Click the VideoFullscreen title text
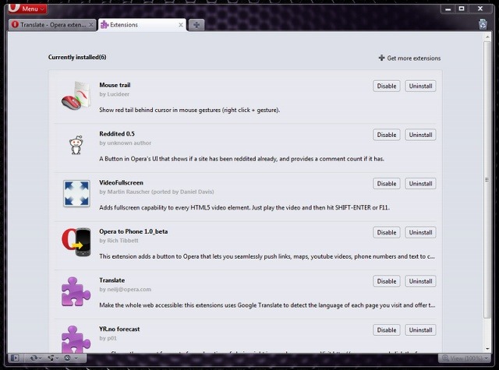Image resolution: width=499 pixels, height=370 pixels. [122, 183]
